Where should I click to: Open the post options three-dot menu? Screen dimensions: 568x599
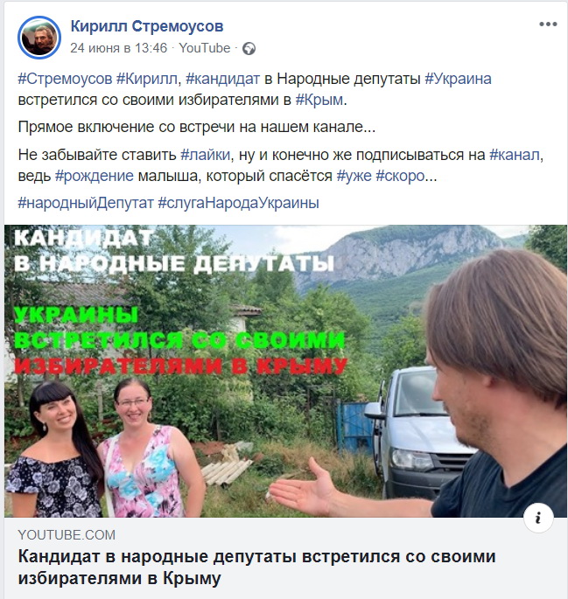548,24
